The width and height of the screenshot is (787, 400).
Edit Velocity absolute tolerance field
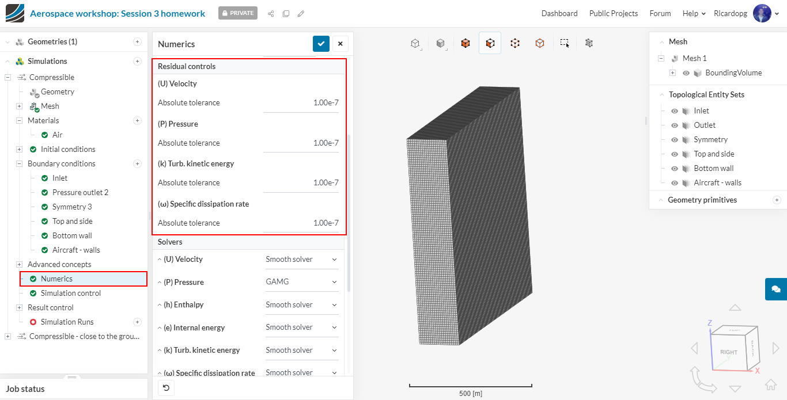point(301,103)
